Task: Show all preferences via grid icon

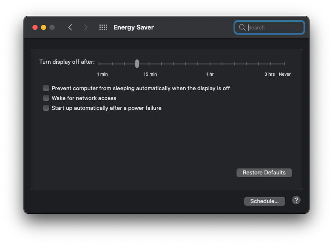Action: (103, 27)
